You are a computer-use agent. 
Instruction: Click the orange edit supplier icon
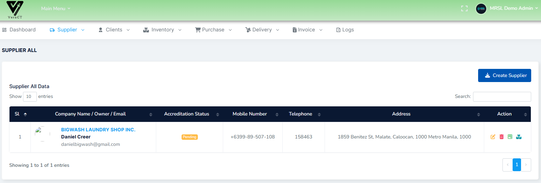click(x=493, y=137)
